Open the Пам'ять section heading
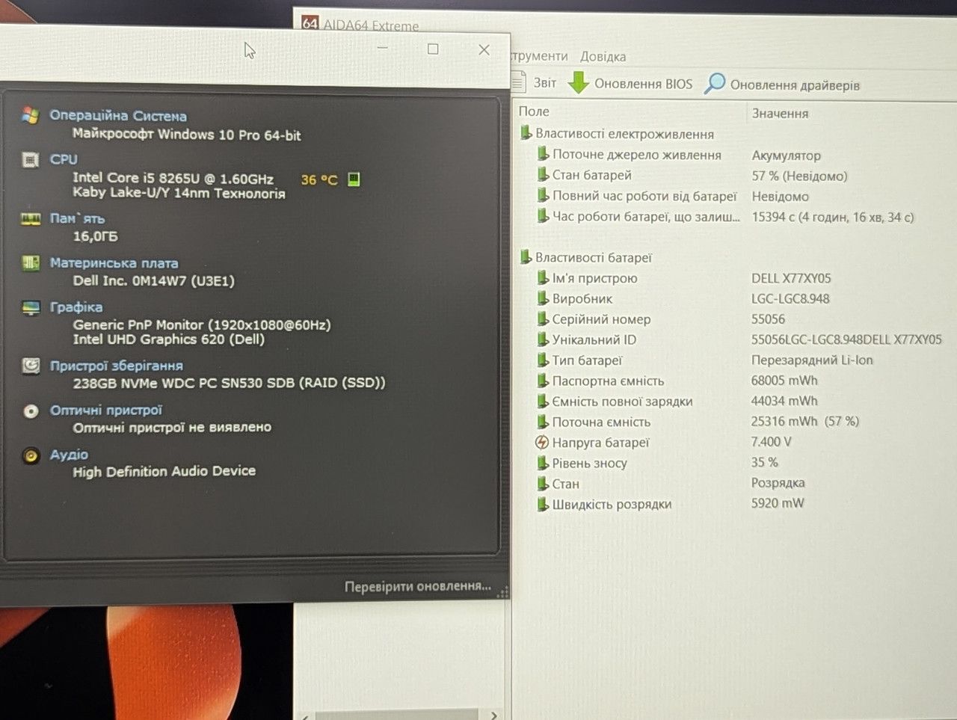957x720 pixels. pyautogui.click(x=77, y=218)
